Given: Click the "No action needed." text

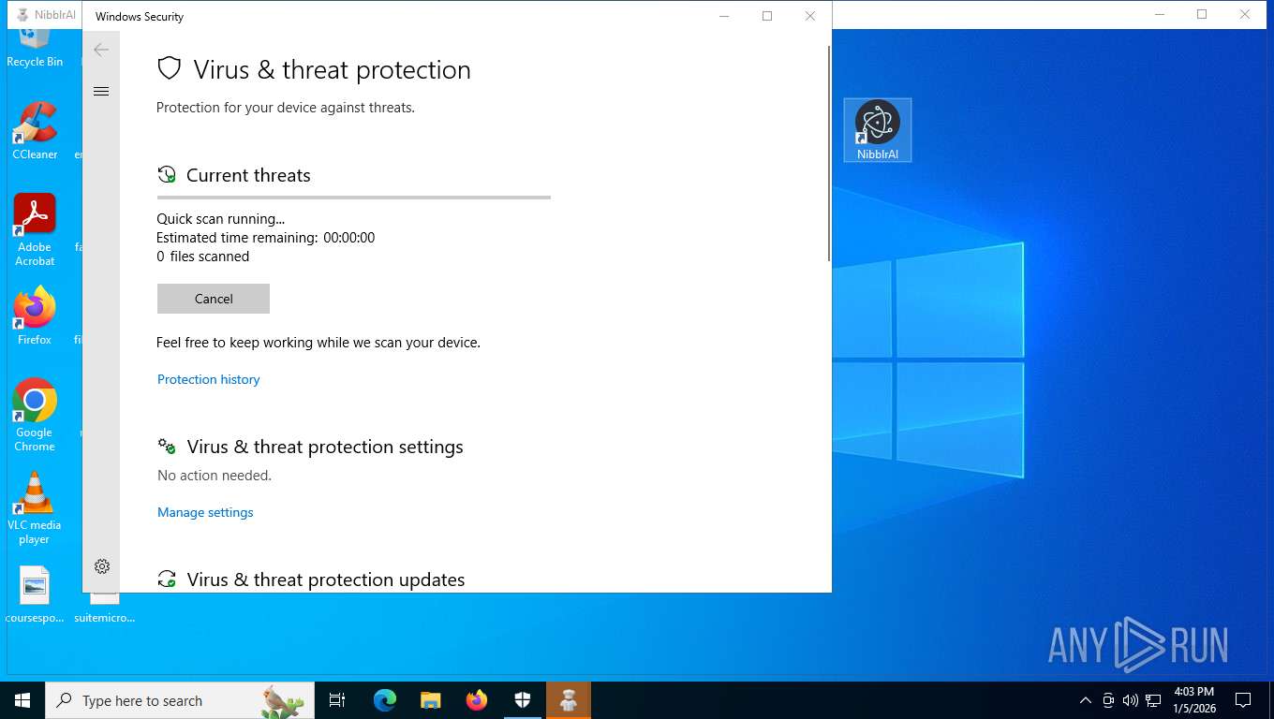Looking at the screenshot, I should click(x=215, y=476).
